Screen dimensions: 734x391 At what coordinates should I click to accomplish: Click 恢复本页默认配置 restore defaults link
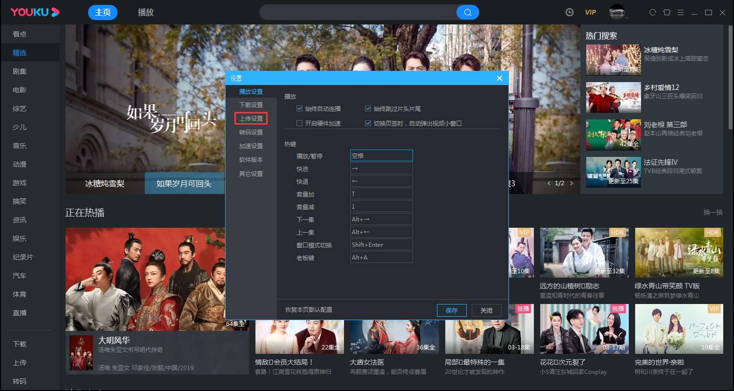click(309, 309)
